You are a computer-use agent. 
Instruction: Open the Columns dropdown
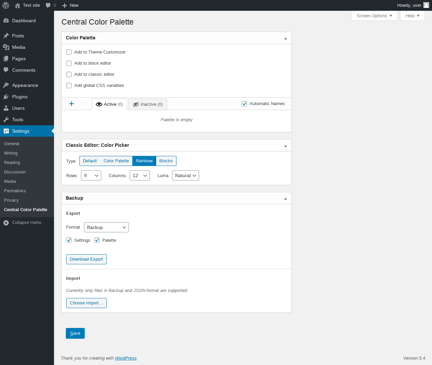[140, 175]
